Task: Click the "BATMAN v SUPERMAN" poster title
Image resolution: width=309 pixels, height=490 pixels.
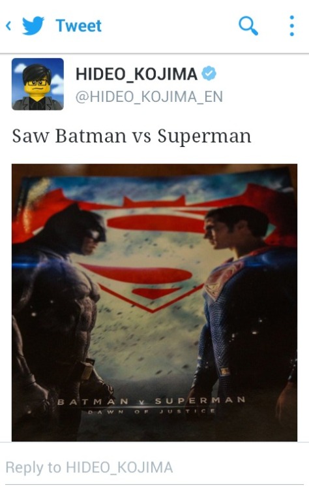Action: tap(151, 401)
